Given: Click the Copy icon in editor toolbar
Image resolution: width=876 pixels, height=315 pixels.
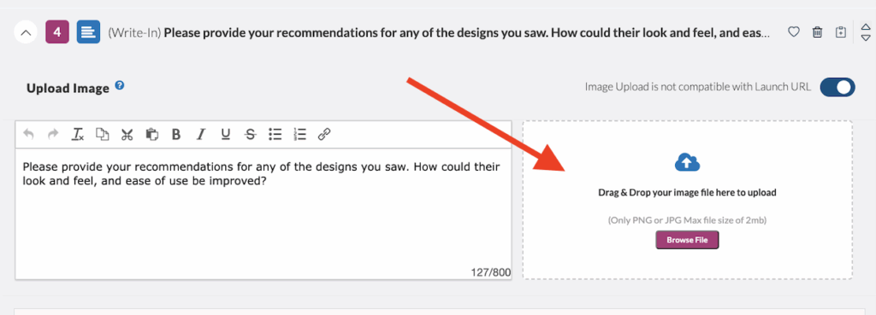Looking at the screenshot, I should point(103,134).
